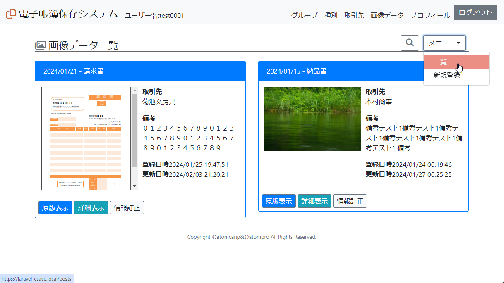
Task: Click the image icon beside 画像データ一覧 heading
Action: [x=40, y=45]
